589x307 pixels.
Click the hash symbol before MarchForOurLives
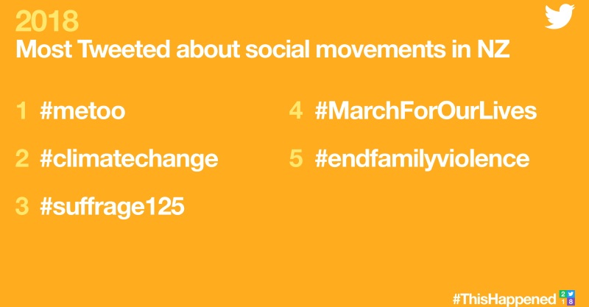coord(321,111)
